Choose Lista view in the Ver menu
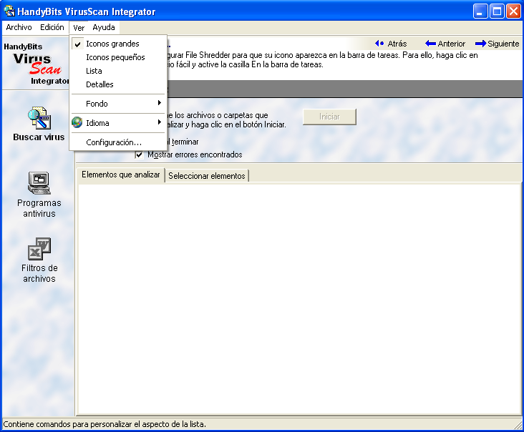The image size is (524, 432). pyautogui.click(x=118, y=71)
